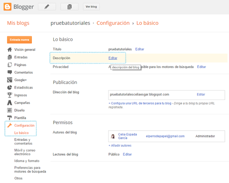Click the Estadísticas pie chart icon
The image size is (229, 183).
pos(9,88)
